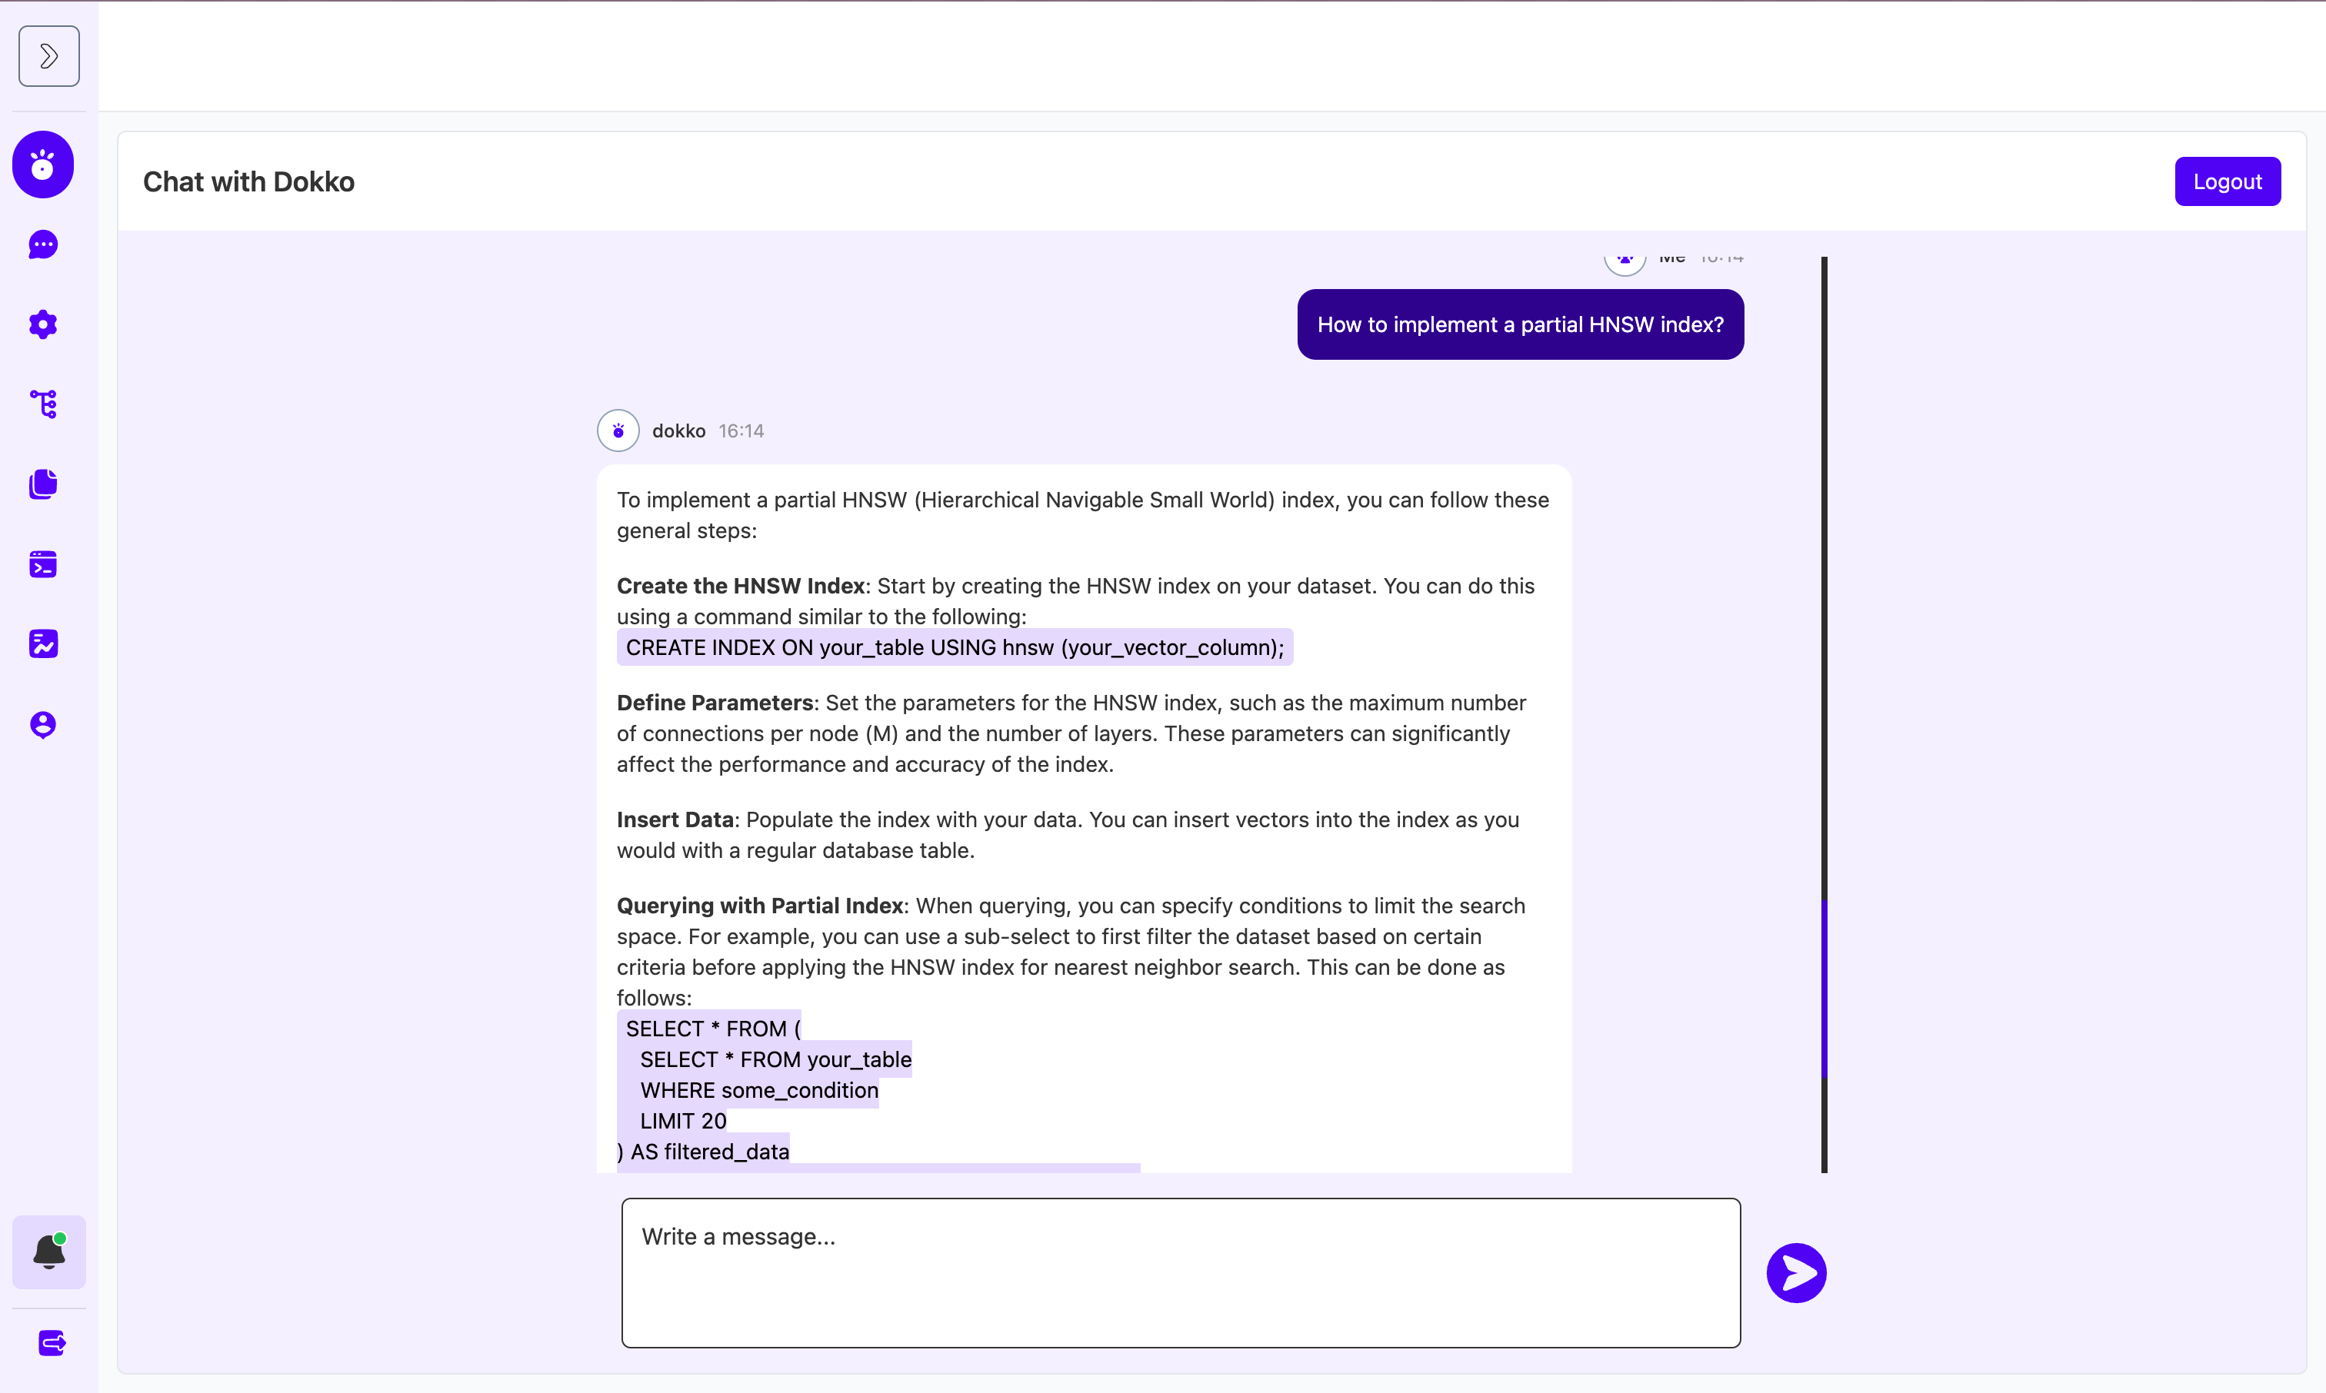
Task: Click the 'SELECT * FROM your_table' code line
Action: click(775, 1060)
